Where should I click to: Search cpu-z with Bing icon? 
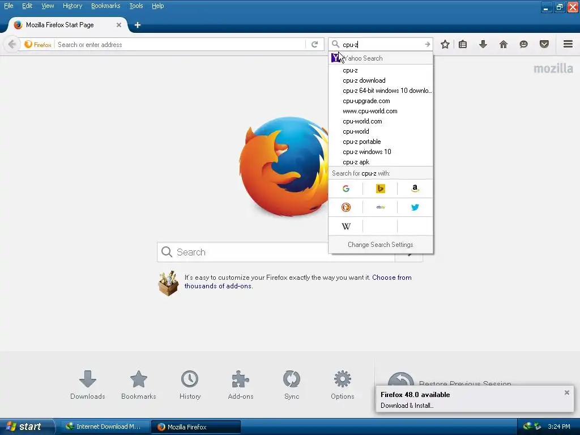coord(380,189)
